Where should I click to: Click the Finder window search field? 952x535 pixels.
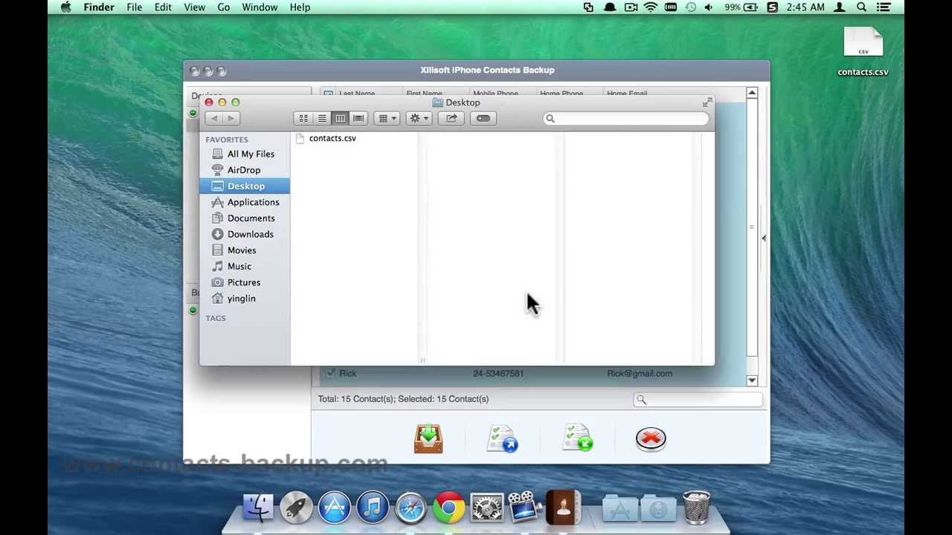[x=628, y=119]
